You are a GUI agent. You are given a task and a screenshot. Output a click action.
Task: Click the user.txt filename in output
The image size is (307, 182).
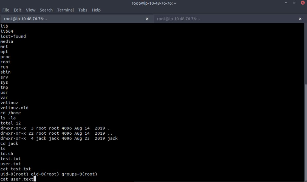coord(11,164)
